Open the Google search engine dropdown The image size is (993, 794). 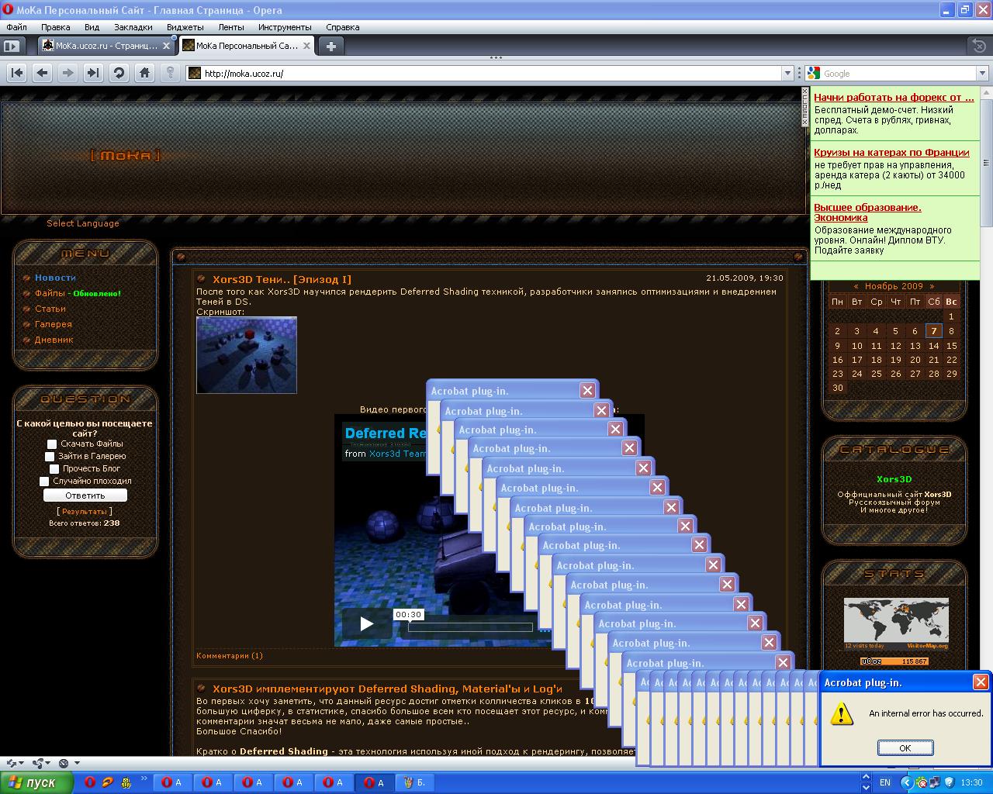coord(982,74)
